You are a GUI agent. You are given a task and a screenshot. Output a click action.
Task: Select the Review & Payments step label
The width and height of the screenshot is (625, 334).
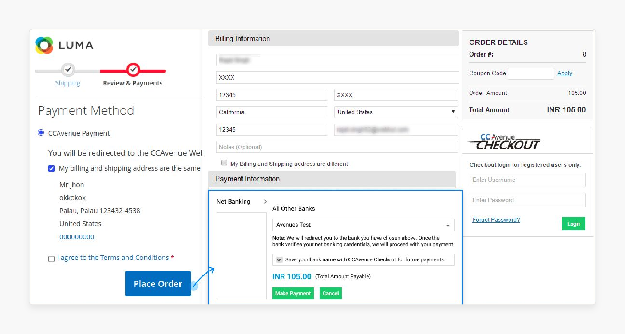133,83
